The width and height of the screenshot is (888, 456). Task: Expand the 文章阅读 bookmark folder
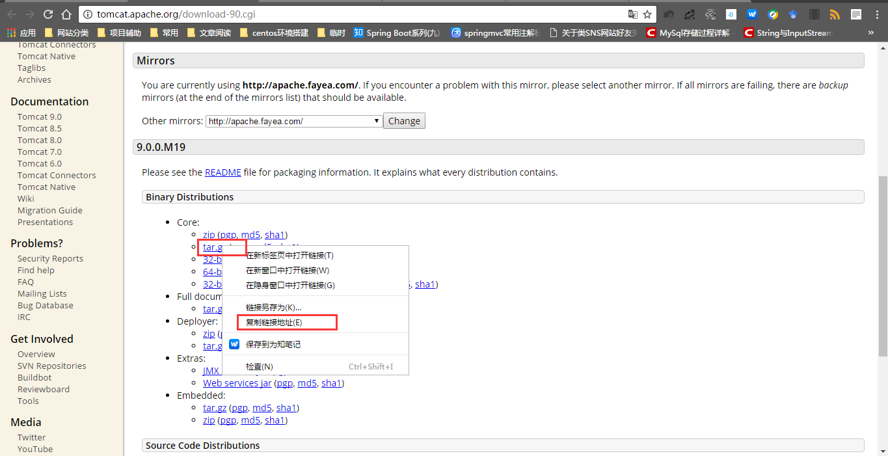click(208, 33)
